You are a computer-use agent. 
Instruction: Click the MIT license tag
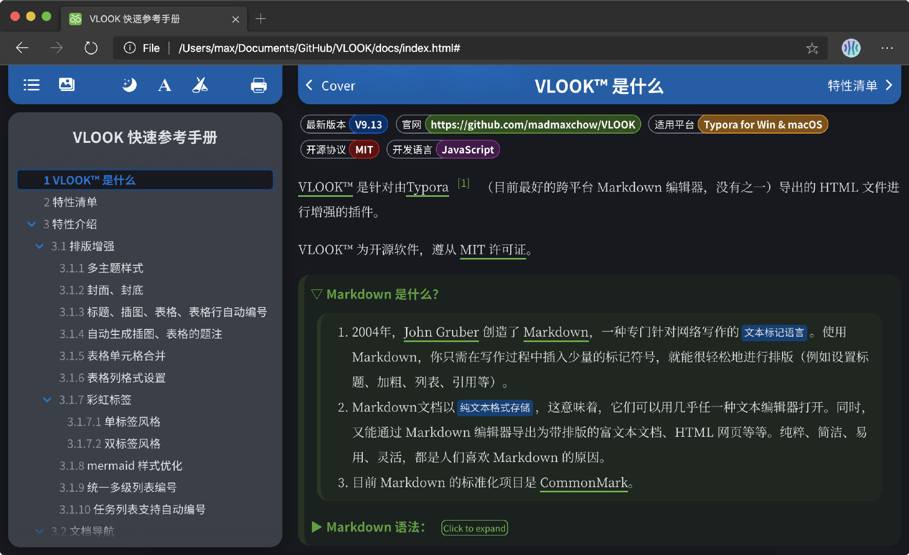pyautogui.click(x=364, y=150)
